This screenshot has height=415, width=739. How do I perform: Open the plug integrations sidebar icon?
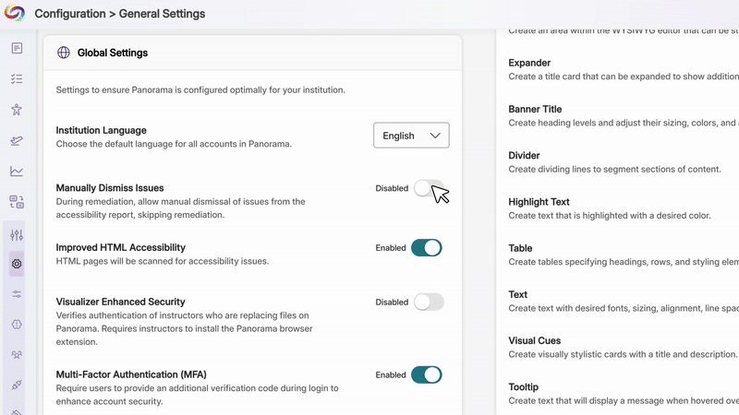pos(17,385)
